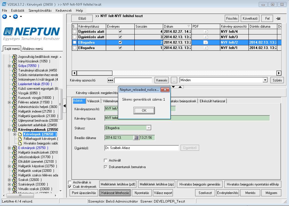Click the Ügyintéző name field
This screenshot has height=206, width=289.
[x=142, y=148]
